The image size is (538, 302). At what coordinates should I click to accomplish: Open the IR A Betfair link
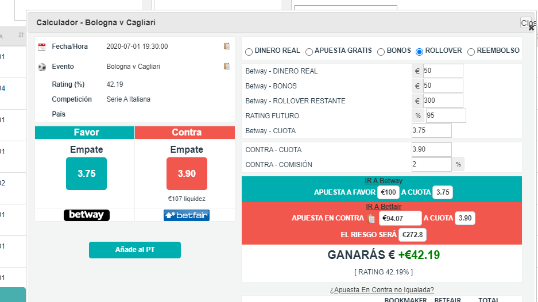click(x=383, y=207)
